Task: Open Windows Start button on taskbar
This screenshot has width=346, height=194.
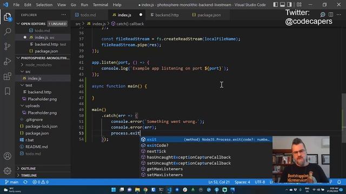Action: click(114, 190)
